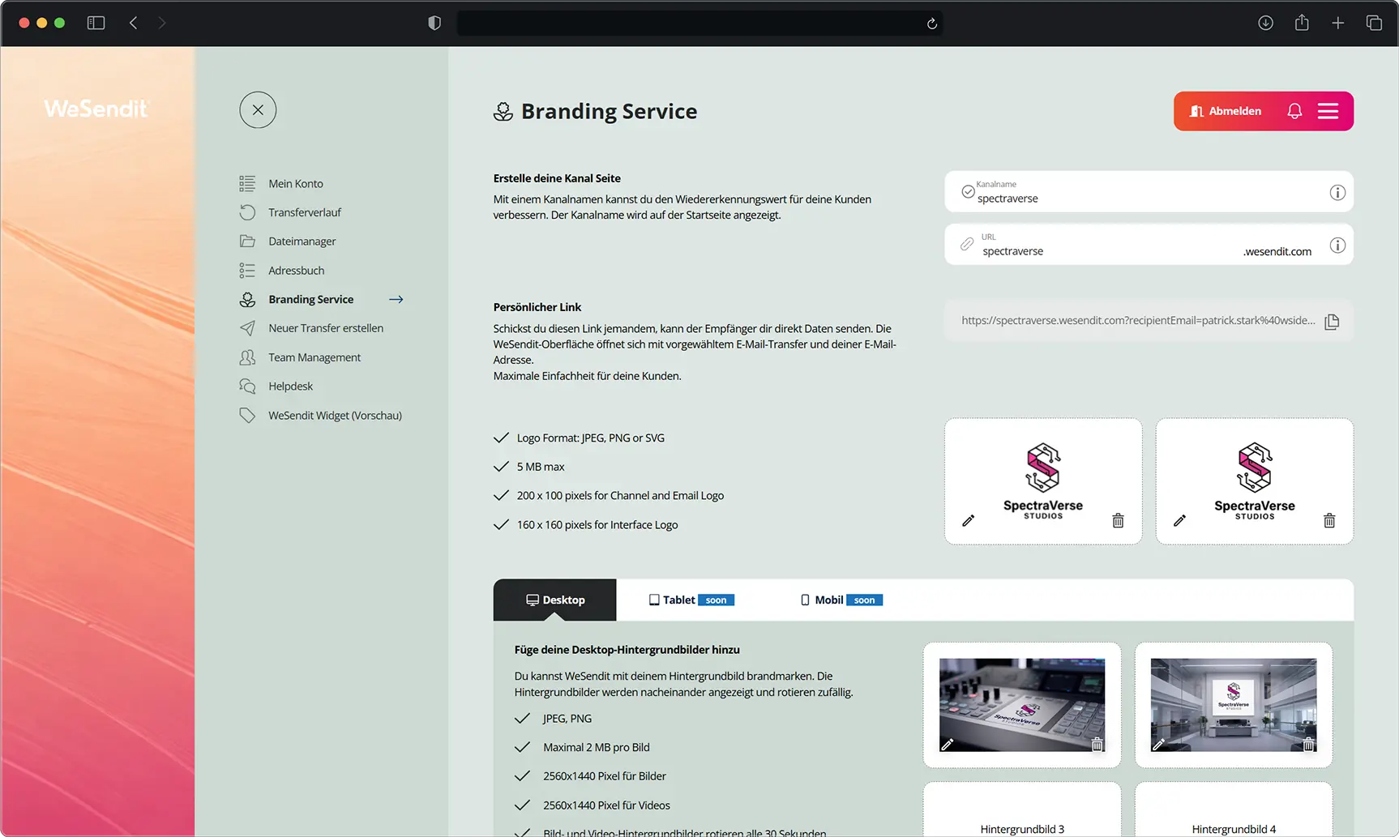The image size is (1399, 837).
Task: Go back in browser history
Action: [x=133, y=23]
